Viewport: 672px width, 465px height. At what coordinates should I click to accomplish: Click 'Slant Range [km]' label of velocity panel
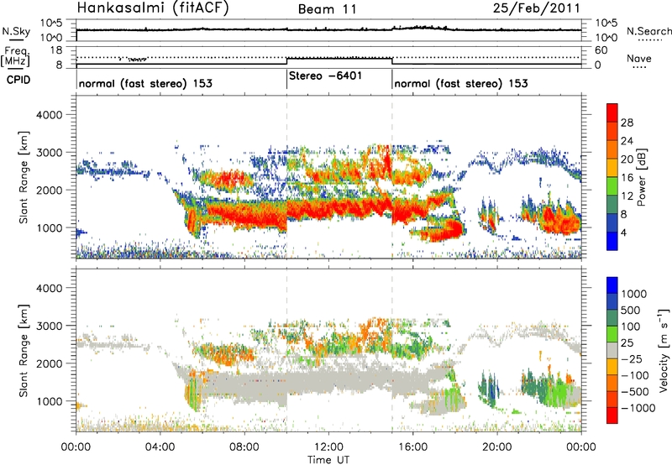[x=24, y=350]
